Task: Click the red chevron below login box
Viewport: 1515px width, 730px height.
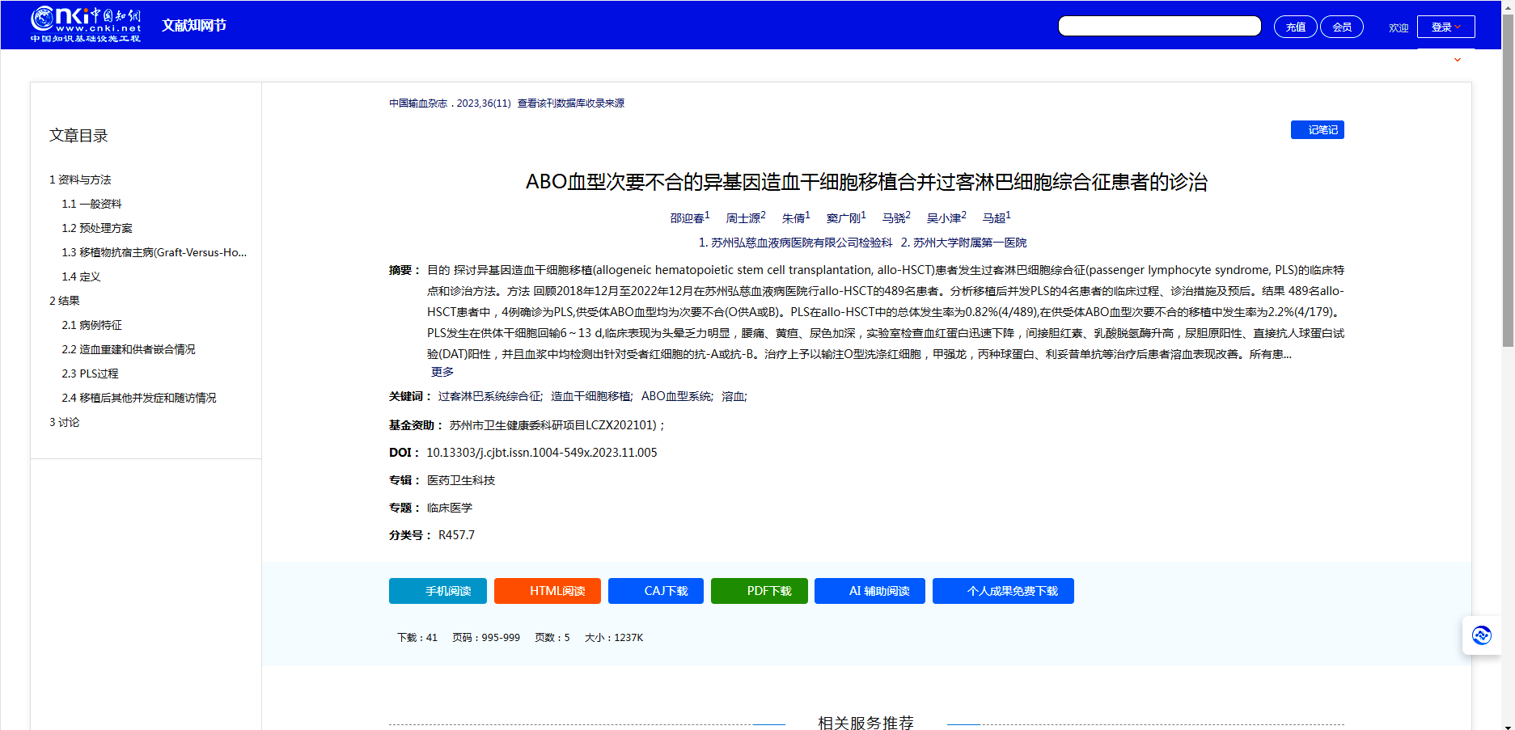Action: (1457, 60)
